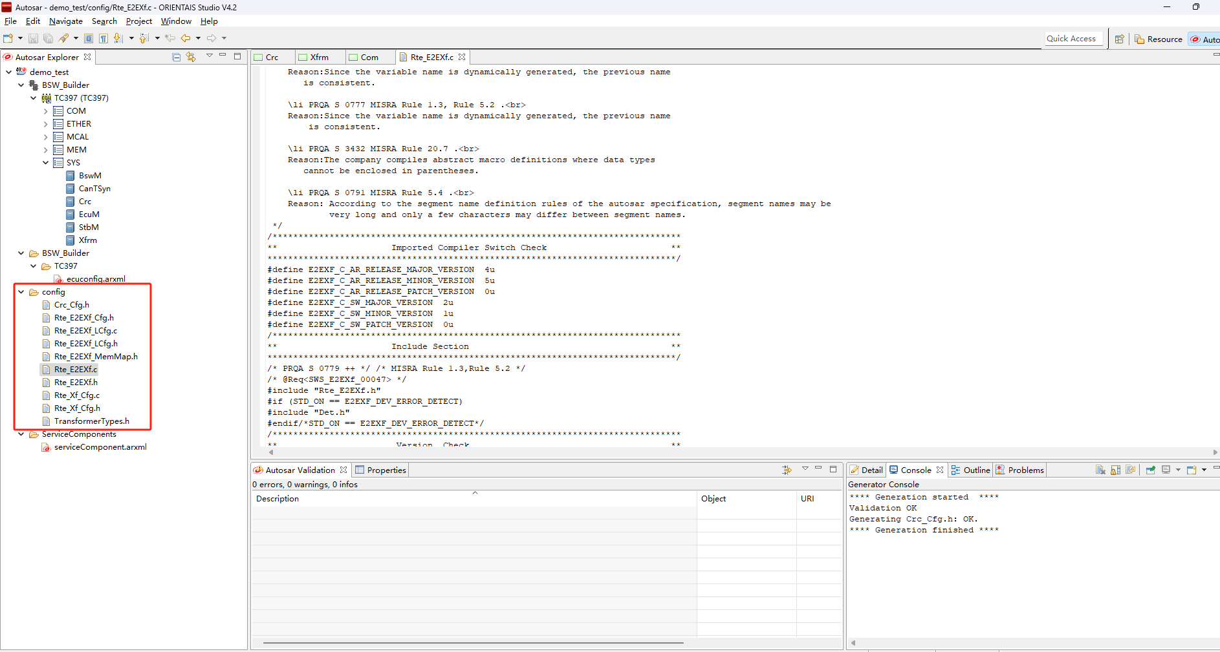Click the Collapse All icon in Autosar Explorer
Screen dimensions: 1220x652
(176, 57)
